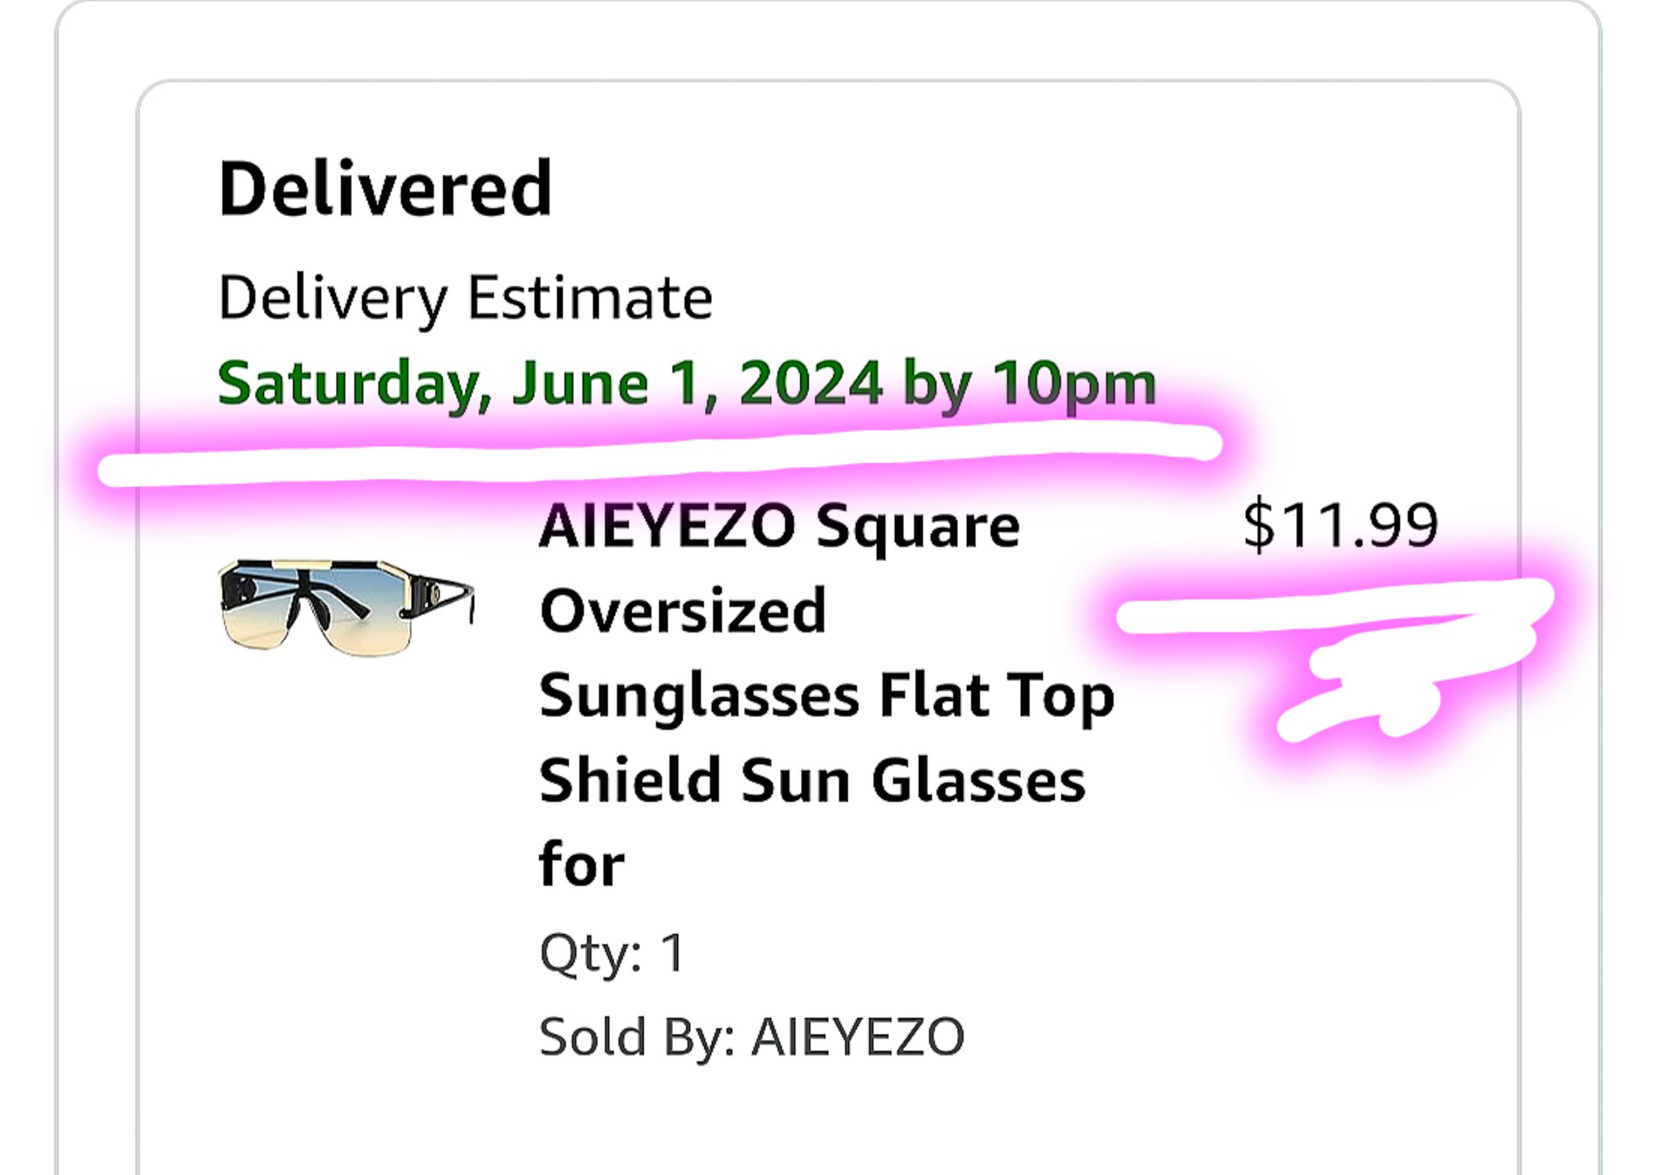Click the Sold By: AIEYEZO seller text
The image size is (1657, 1175).
[x=752, y=1037]
